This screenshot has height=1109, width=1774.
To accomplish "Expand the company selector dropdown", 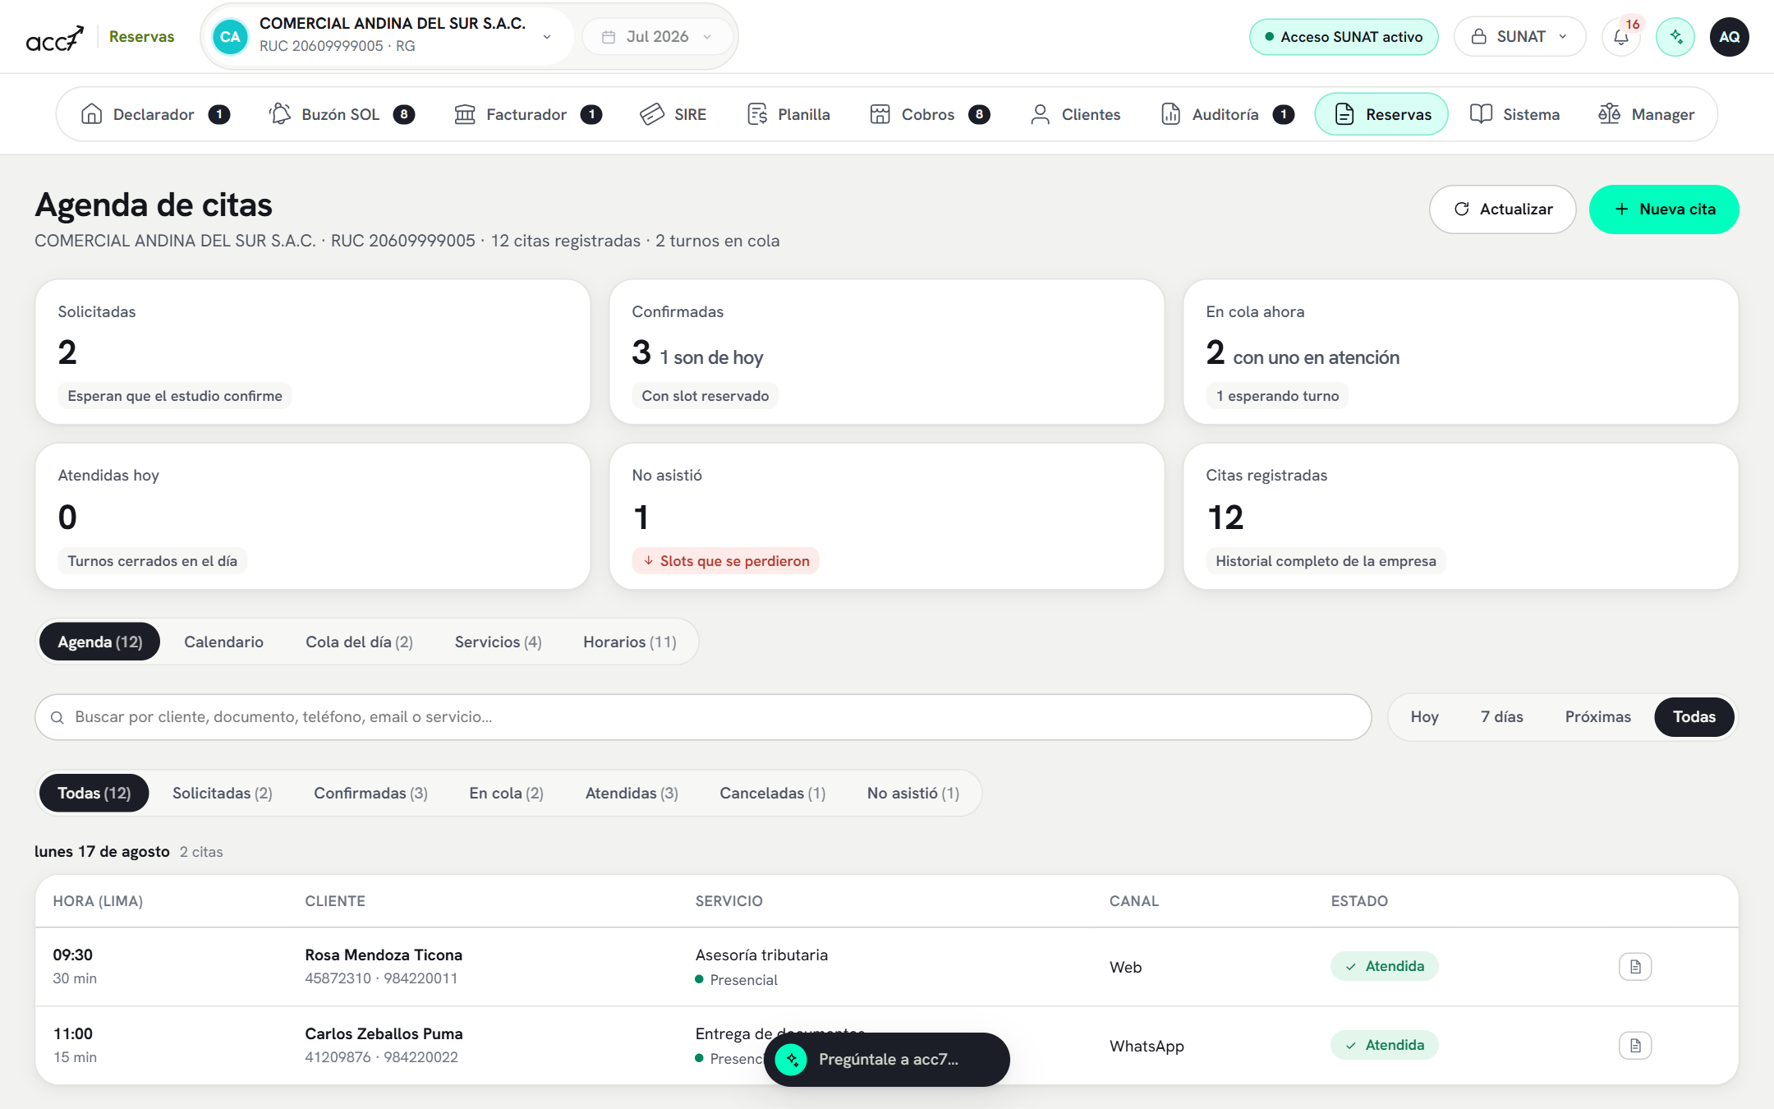I will tap(388, 36).
